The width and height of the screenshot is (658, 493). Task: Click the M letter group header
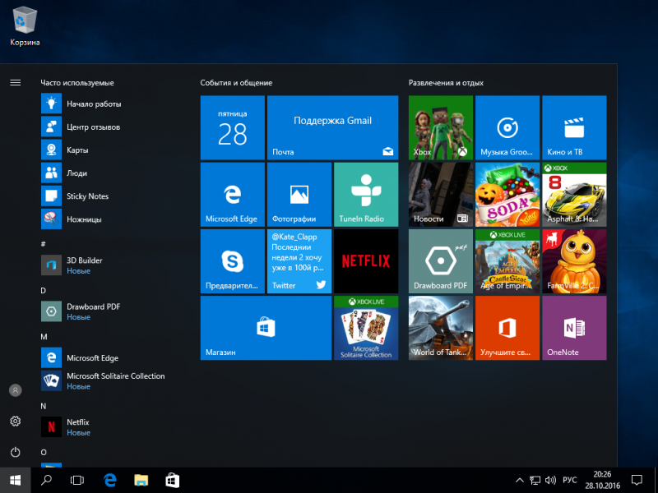[44, 337]
